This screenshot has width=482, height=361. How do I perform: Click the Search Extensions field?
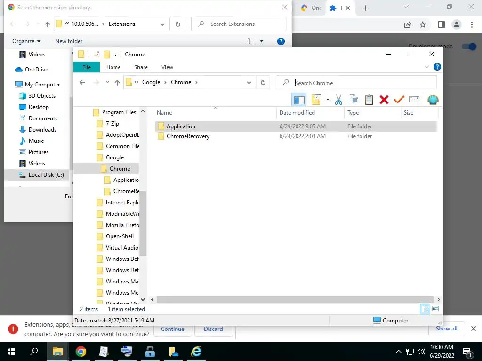pyautogui.click(x=239, y=24)
